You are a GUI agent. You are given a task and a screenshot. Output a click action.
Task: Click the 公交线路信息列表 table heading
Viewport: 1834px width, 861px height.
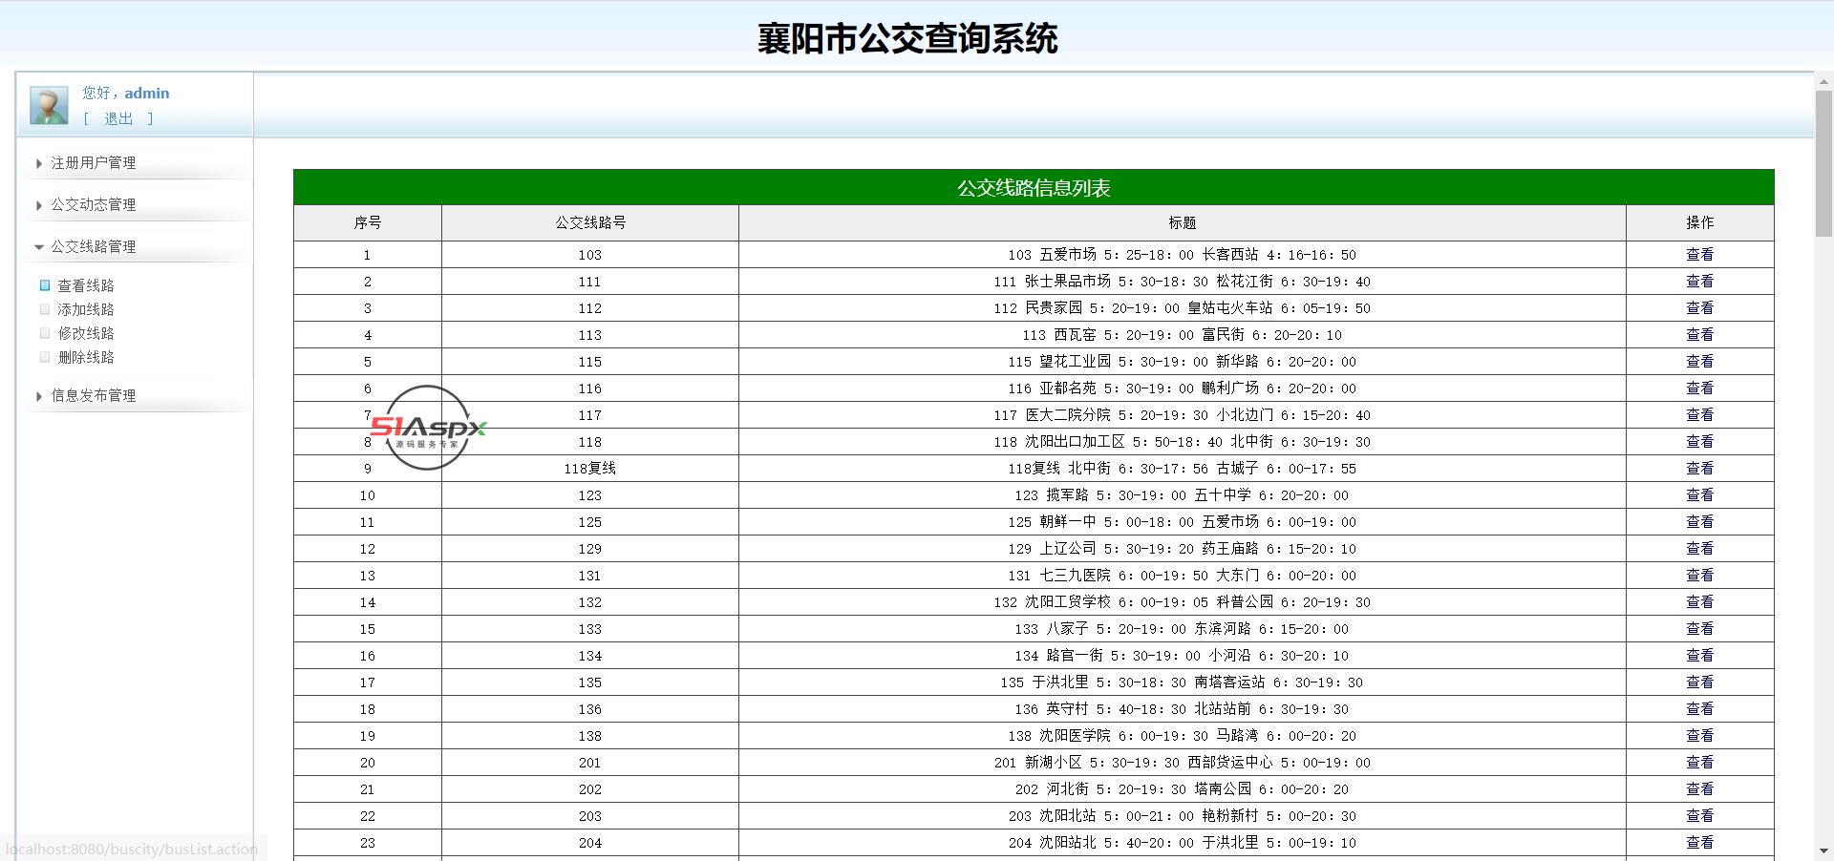coord(1034,188)
